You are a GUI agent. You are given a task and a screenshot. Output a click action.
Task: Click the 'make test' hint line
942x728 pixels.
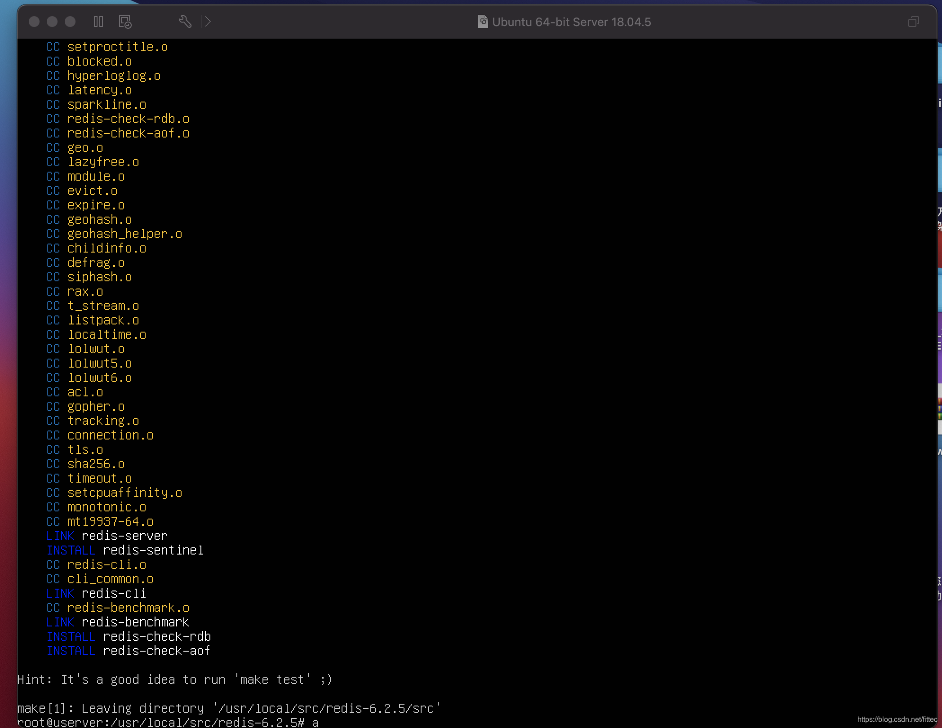174,679
